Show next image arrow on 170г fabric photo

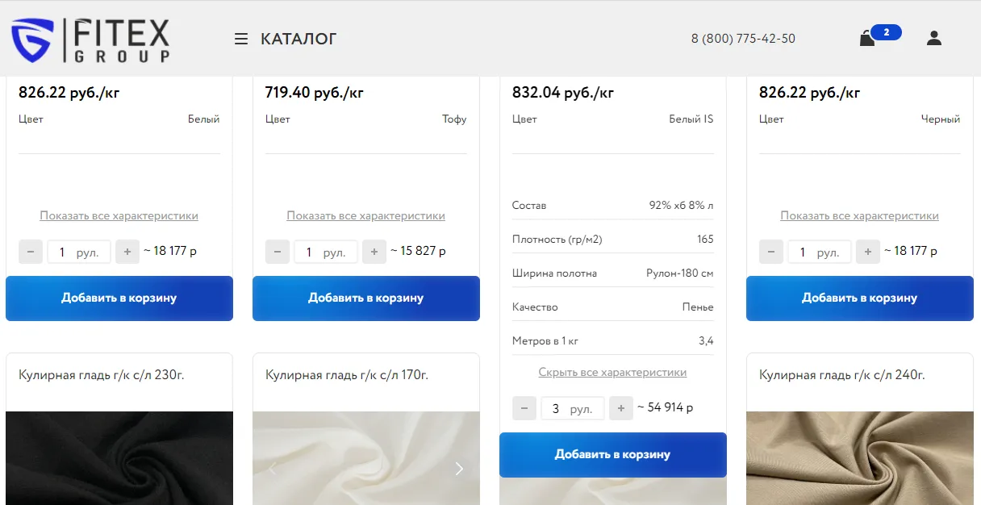[459, 469]
